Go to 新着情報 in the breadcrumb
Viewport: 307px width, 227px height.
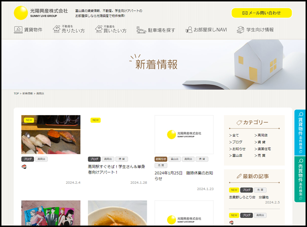tap(27, 94)
